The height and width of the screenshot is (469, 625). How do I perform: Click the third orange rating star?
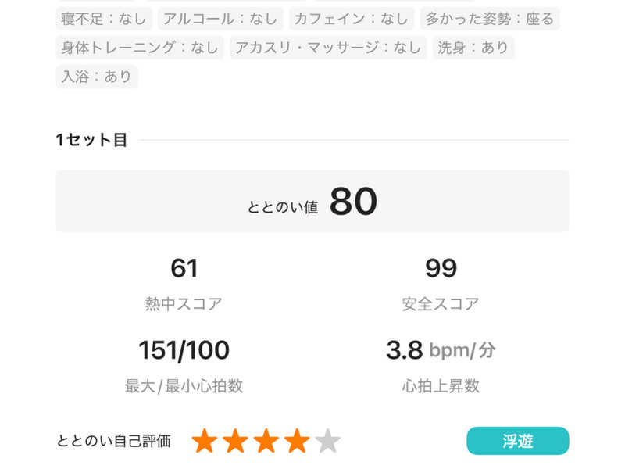pyautogui.click(x=266, y=441)
